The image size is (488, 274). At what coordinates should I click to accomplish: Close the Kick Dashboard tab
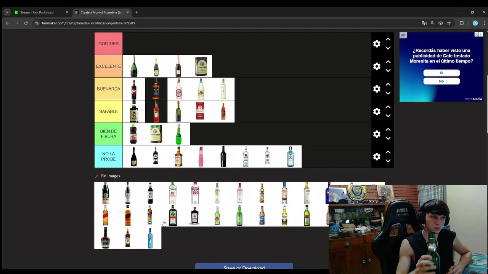[67, 12]
